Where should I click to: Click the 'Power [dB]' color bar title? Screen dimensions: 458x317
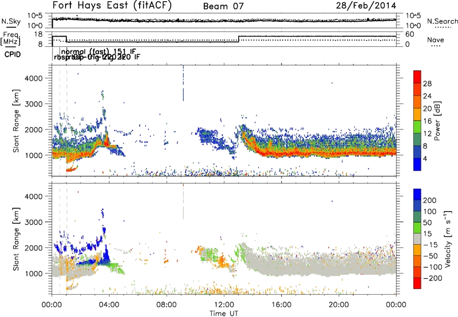pos(437,121)
